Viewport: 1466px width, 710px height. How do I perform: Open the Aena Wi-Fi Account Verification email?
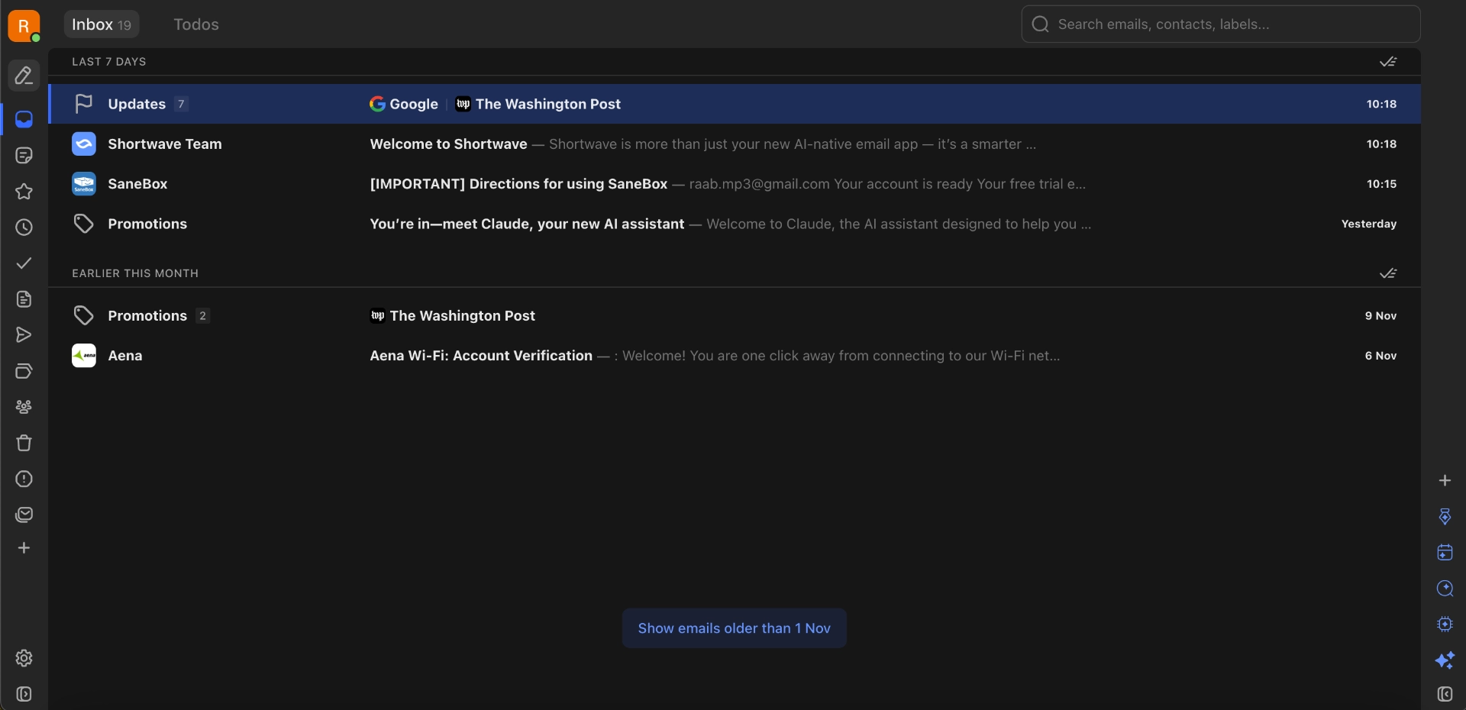coord(735,356)
